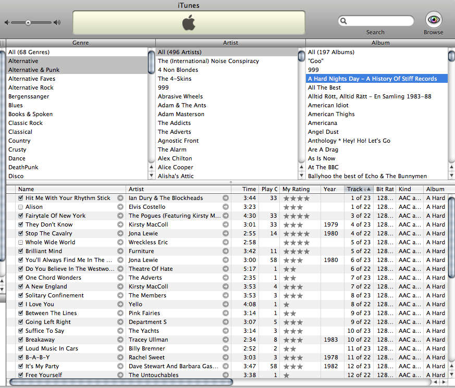Image resolution: width=455 pixels, height=388 pixels.
Task: Uncheck Hit Me With Your Rhythm Stick
Action: click(21, 198)
